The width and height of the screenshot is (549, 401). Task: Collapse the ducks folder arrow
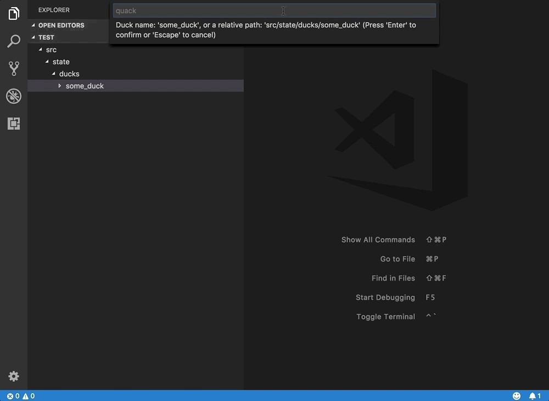[x=54, y=74]
